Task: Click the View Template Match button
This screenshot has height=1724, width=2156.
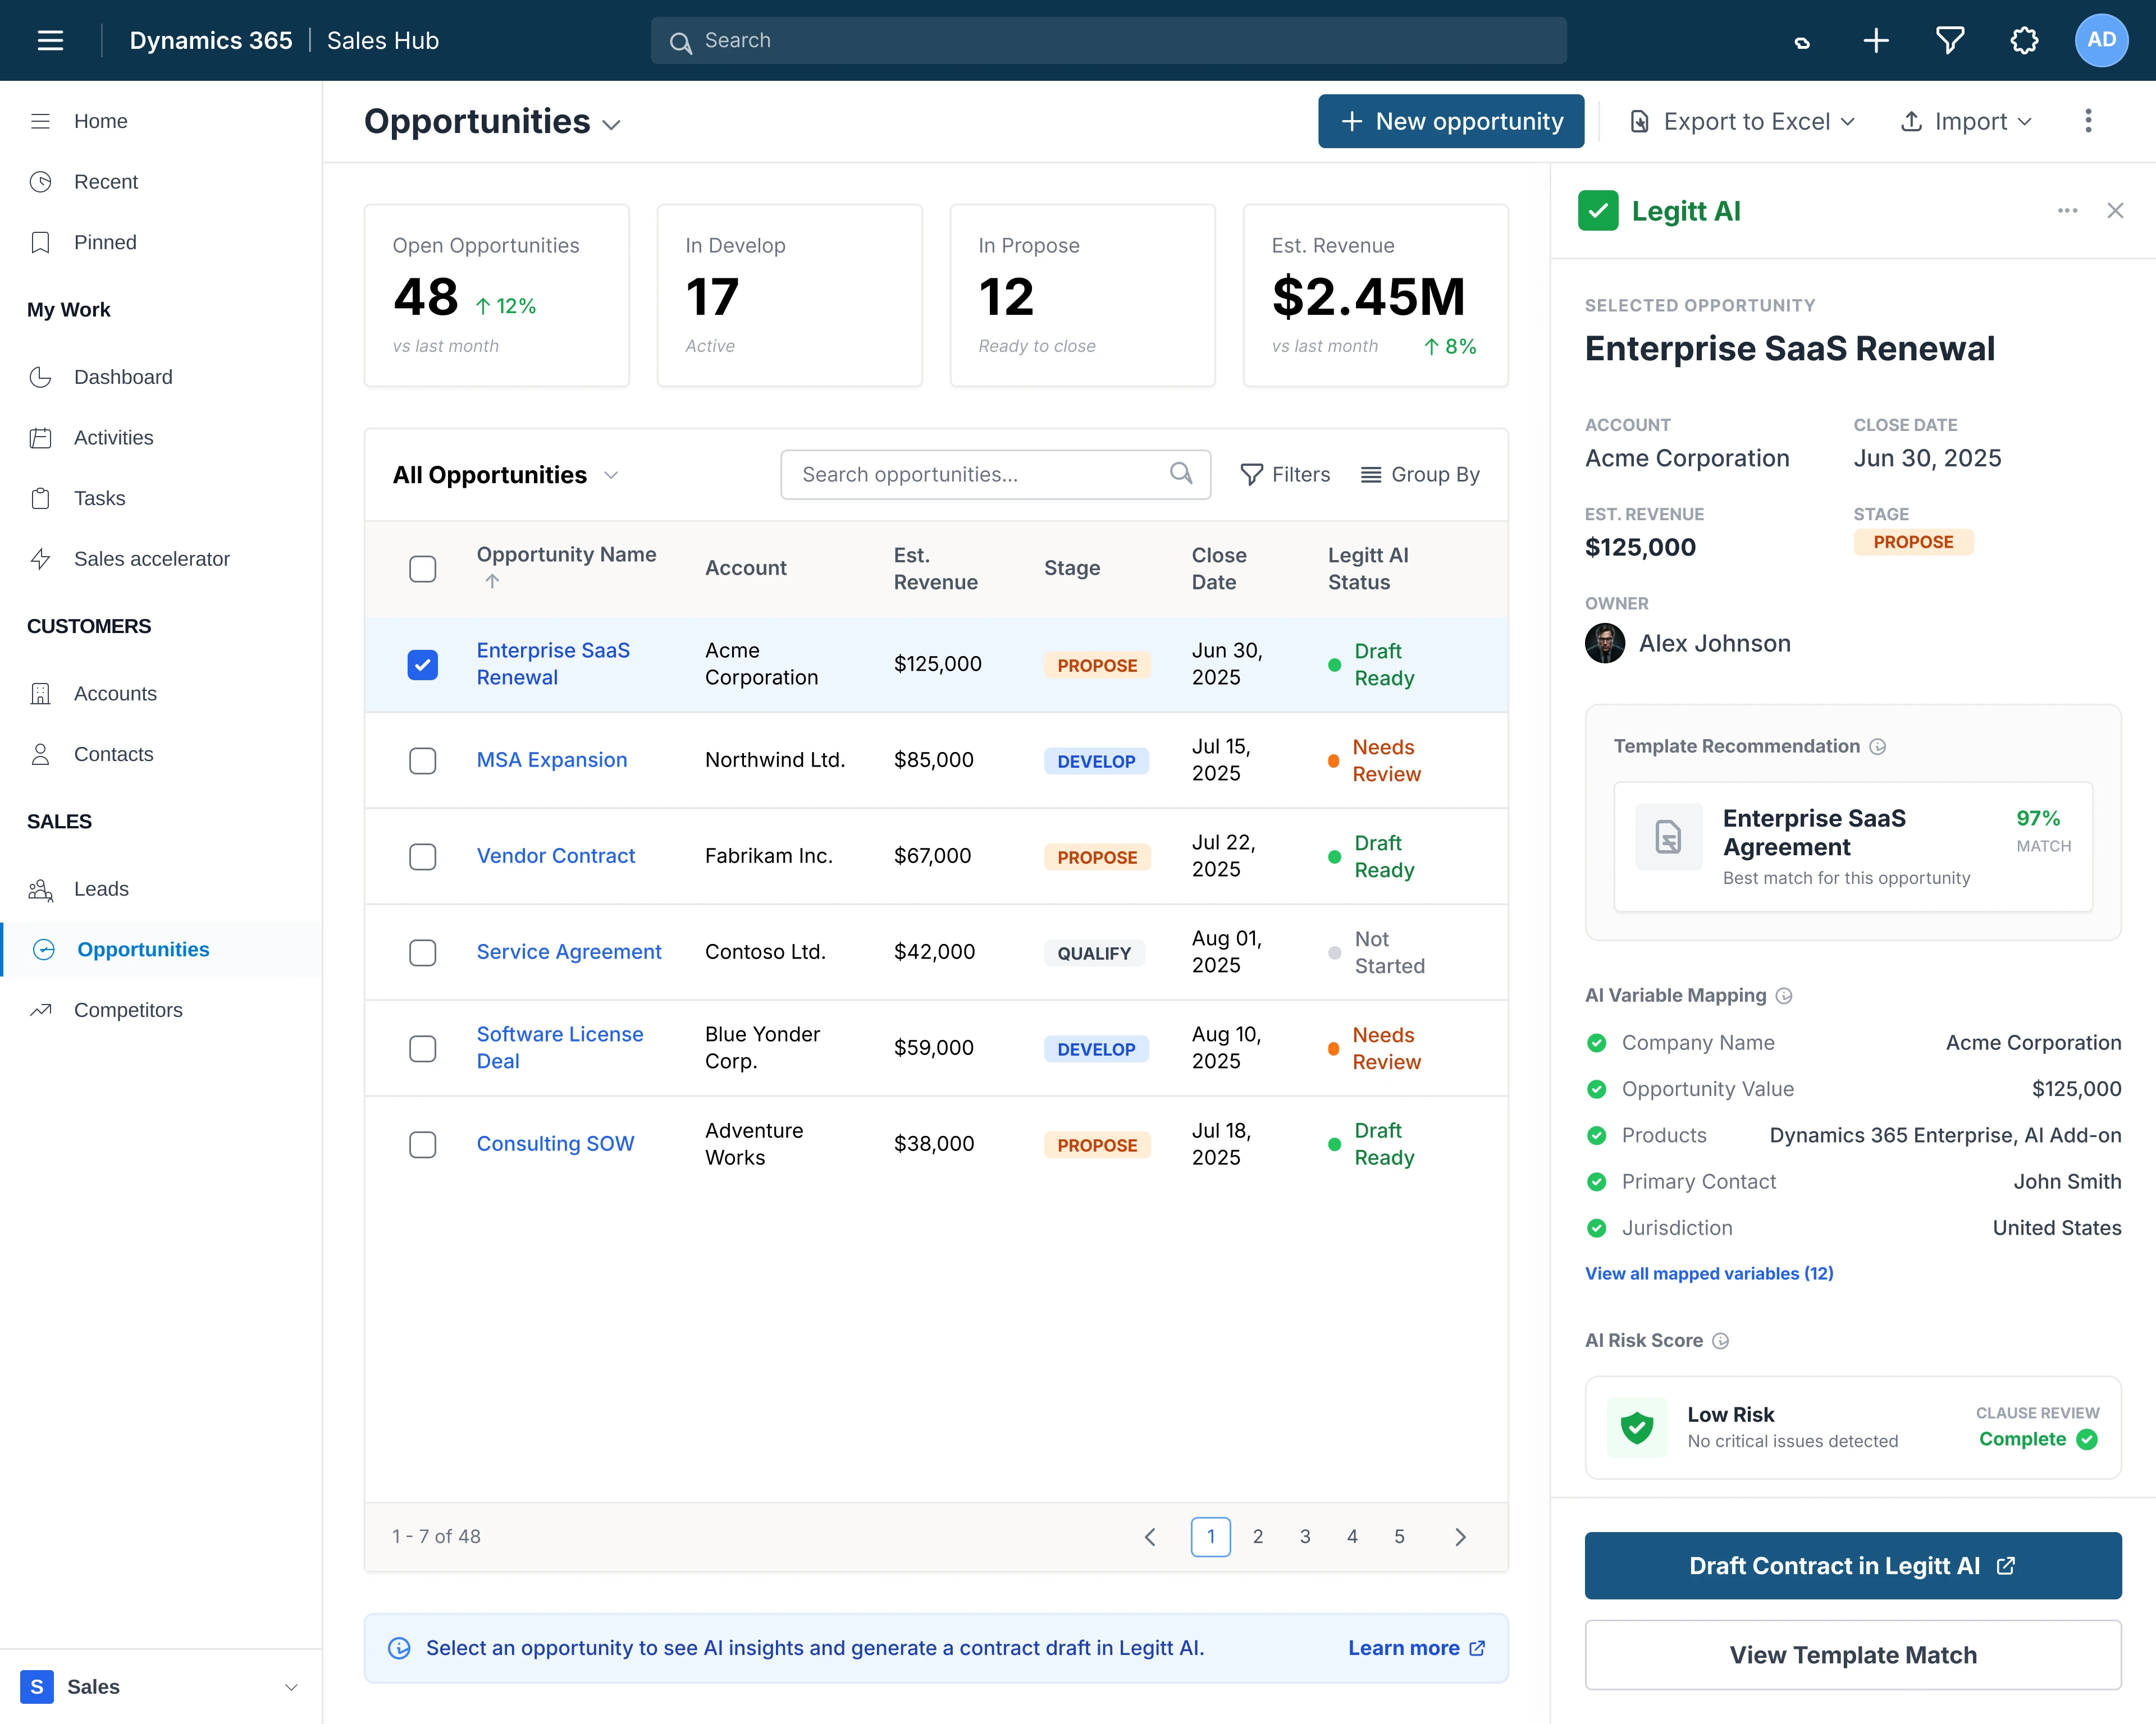Action: [1852, 1655]
